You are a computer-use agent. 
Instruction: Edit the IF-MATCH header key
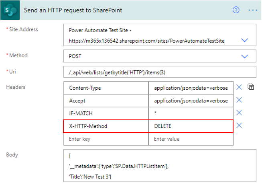106,113
